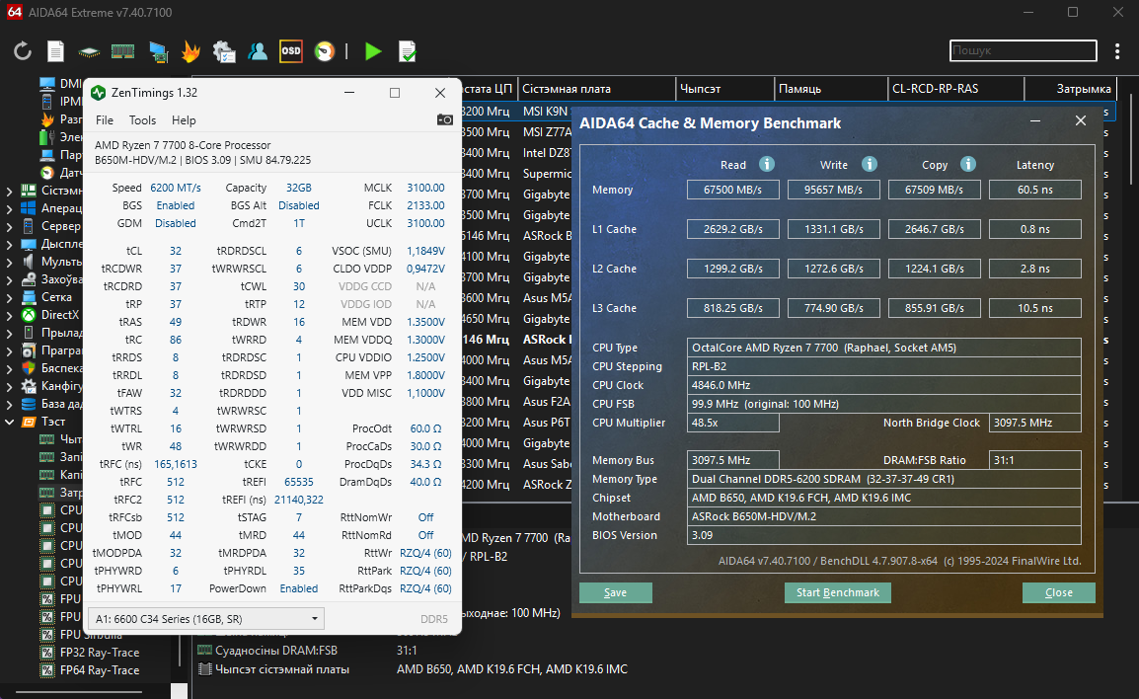Open the flame stability test icon
The width and height of the screenshot is (1139, 699).
point(191,51)
